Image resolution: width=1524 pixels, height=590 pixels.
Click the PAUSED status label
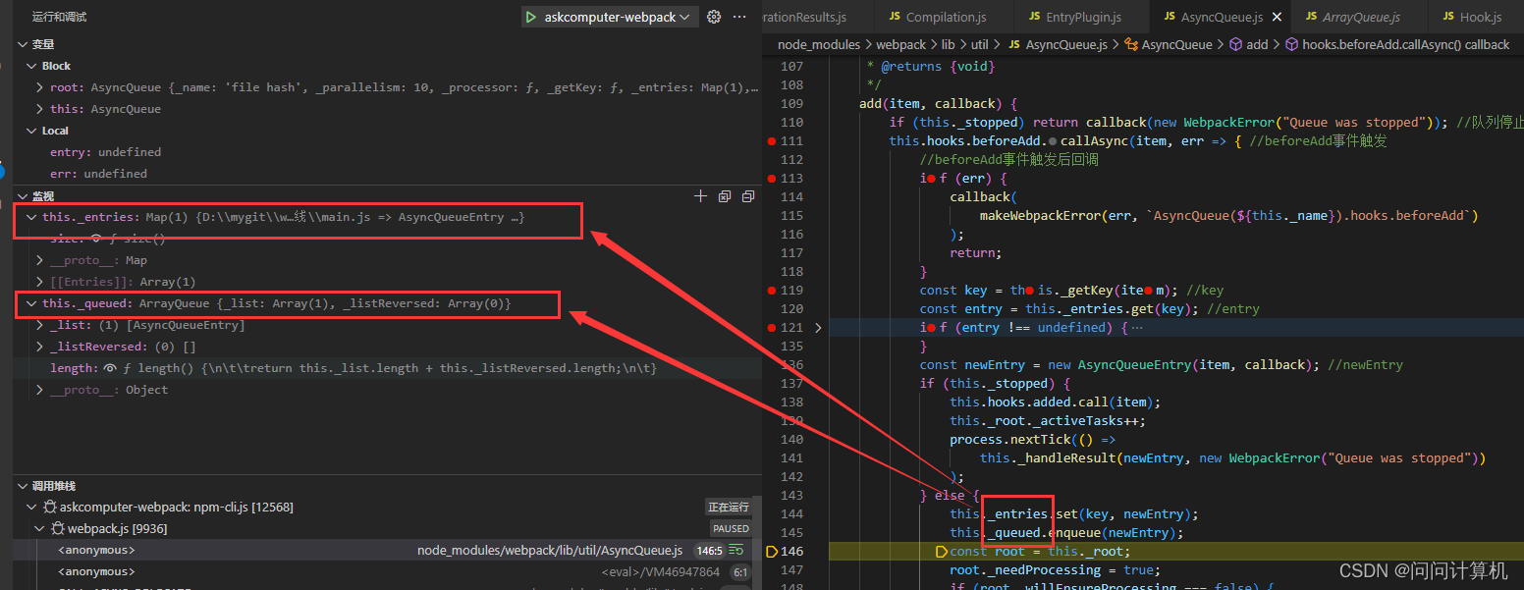[731, 529]
